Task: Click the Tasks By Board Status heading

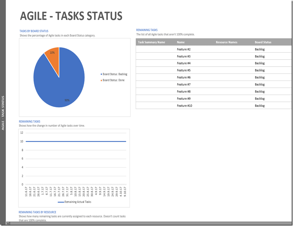Action: pyautogui.click(x=34, y=31)
